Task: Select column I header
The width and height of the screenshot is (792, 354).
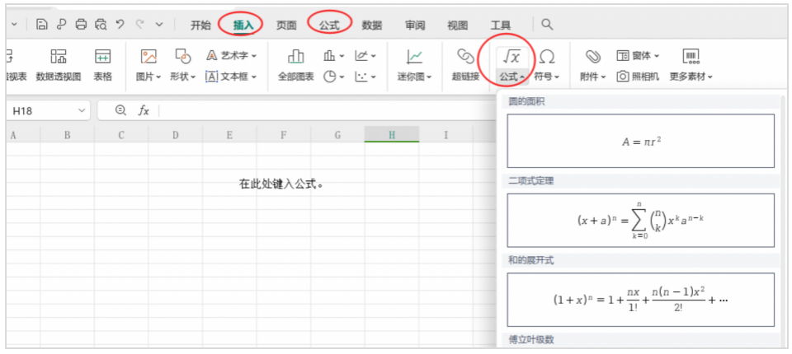Action: 445,135
